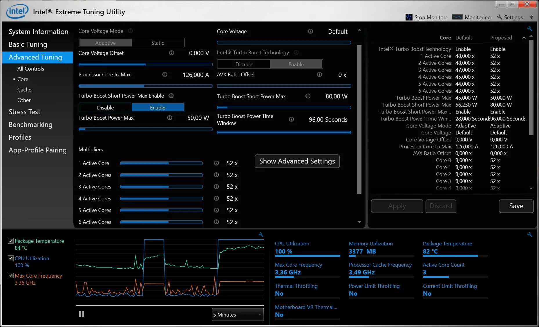The width and height of the screenshot is (539, 327).
Task: Toggle CPU Utilization graph checkbox
Action: [11, 258]
